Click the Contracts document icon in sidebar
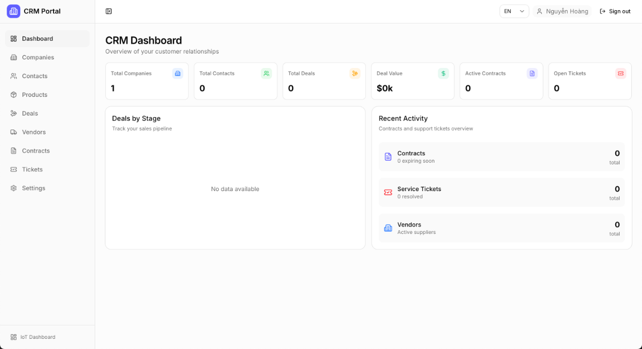 tap(14, 151)
